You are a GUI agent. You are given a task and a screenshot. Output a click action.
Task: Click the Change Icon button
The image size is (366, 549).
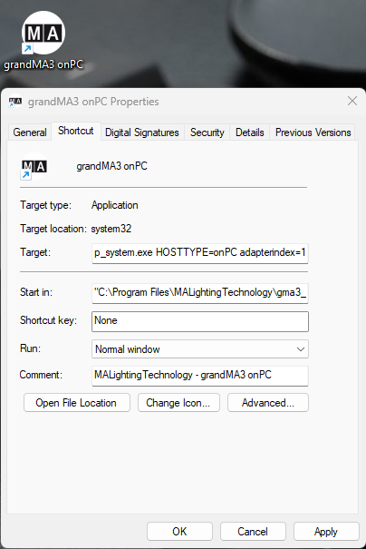[x=178, y=403]
